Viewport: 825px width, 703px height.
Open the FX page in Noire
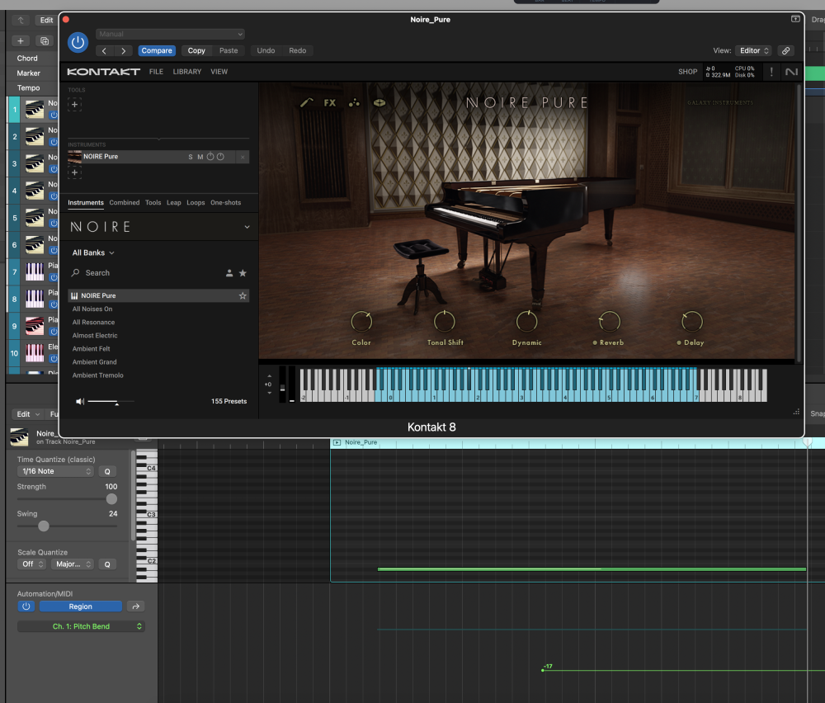330,103
